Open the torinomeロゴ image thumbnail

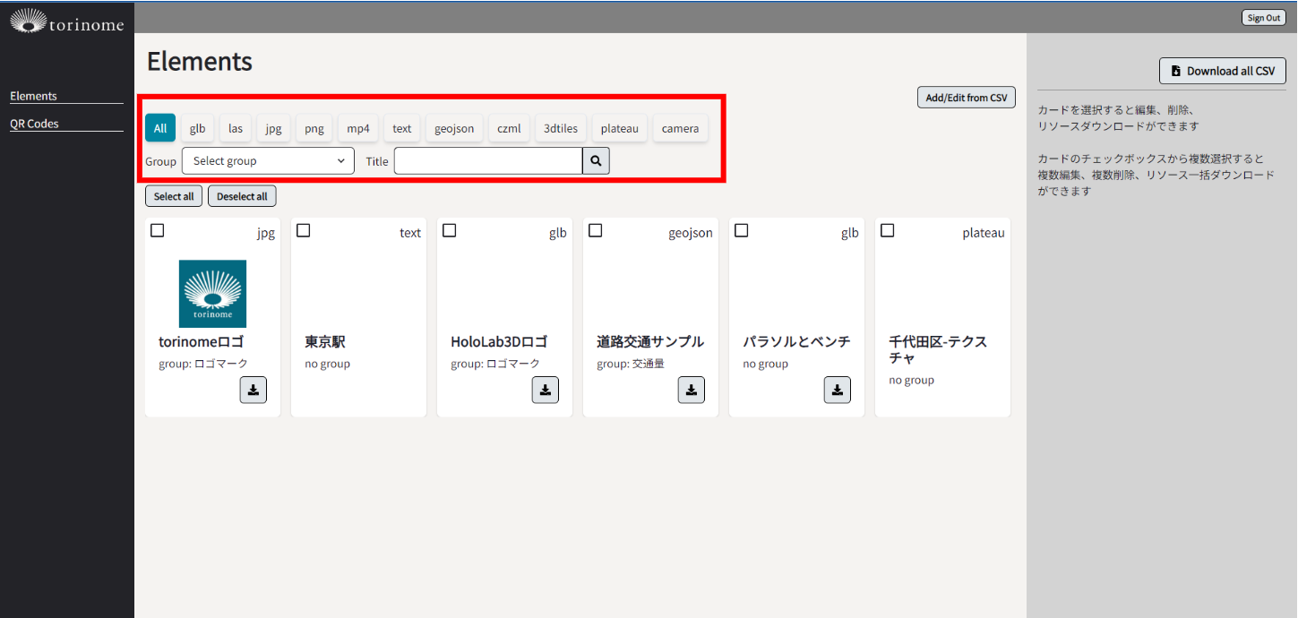pyautogui.click(x=212, y=294)
